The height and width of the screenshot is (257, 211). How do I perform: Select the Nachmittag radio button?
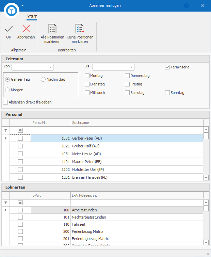tap(43, 80)
